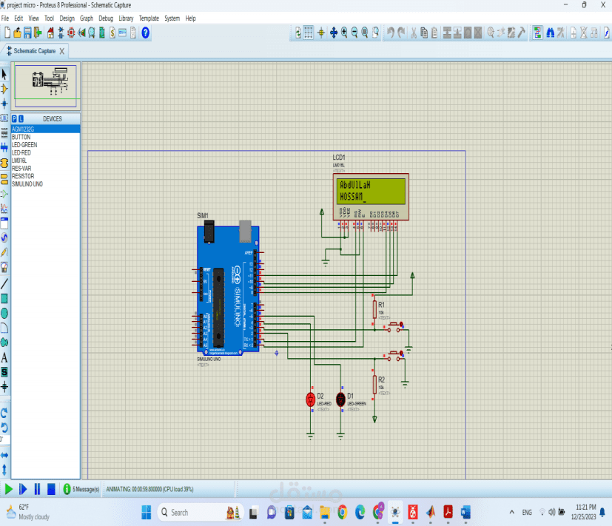Save the project with the floppy icon

[27, 33]
